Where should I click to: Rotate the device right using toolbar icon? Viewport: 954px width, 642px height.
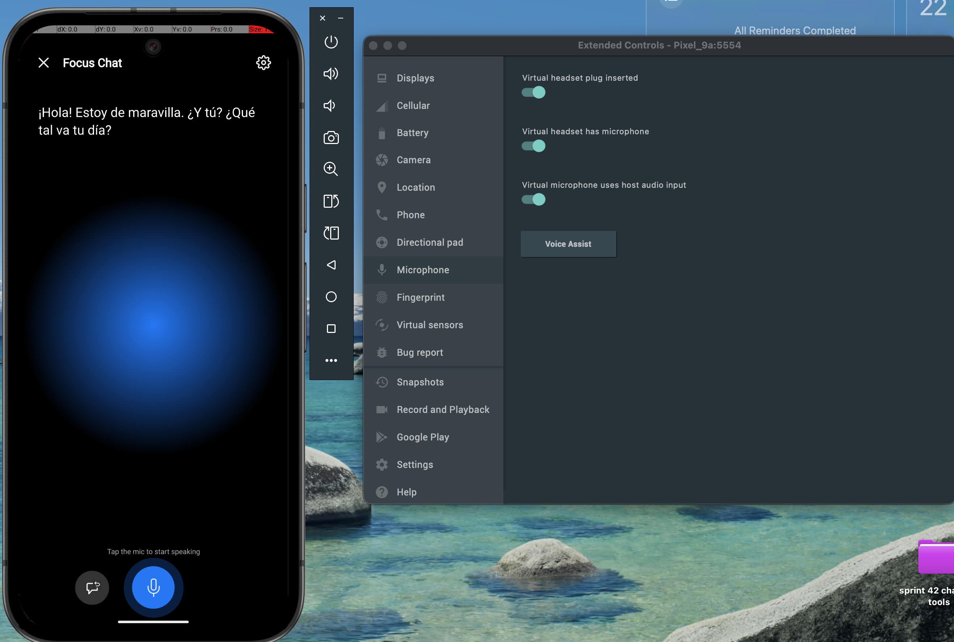point(331,233)
